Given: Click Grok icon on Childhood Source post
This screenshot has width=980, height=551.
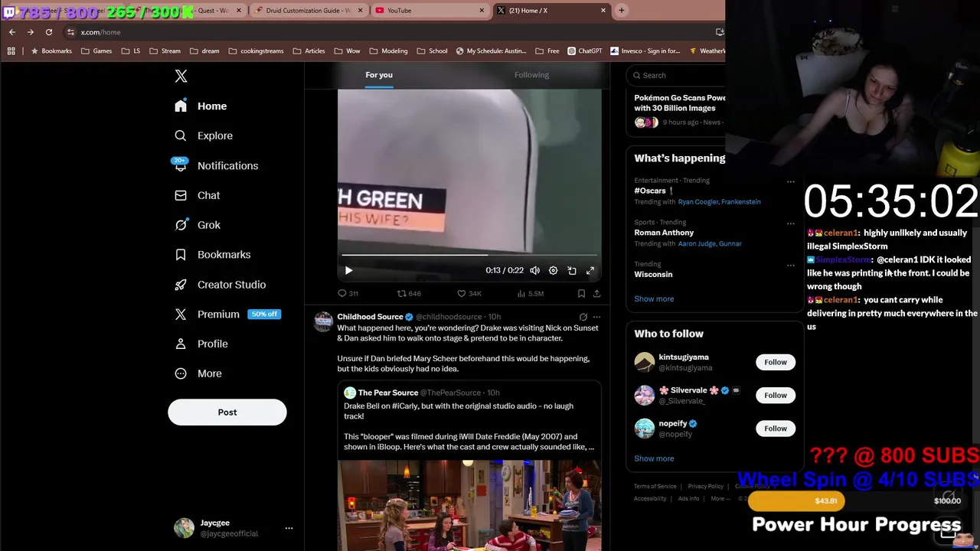Looking at the screenshot, I should pos(583,317).
